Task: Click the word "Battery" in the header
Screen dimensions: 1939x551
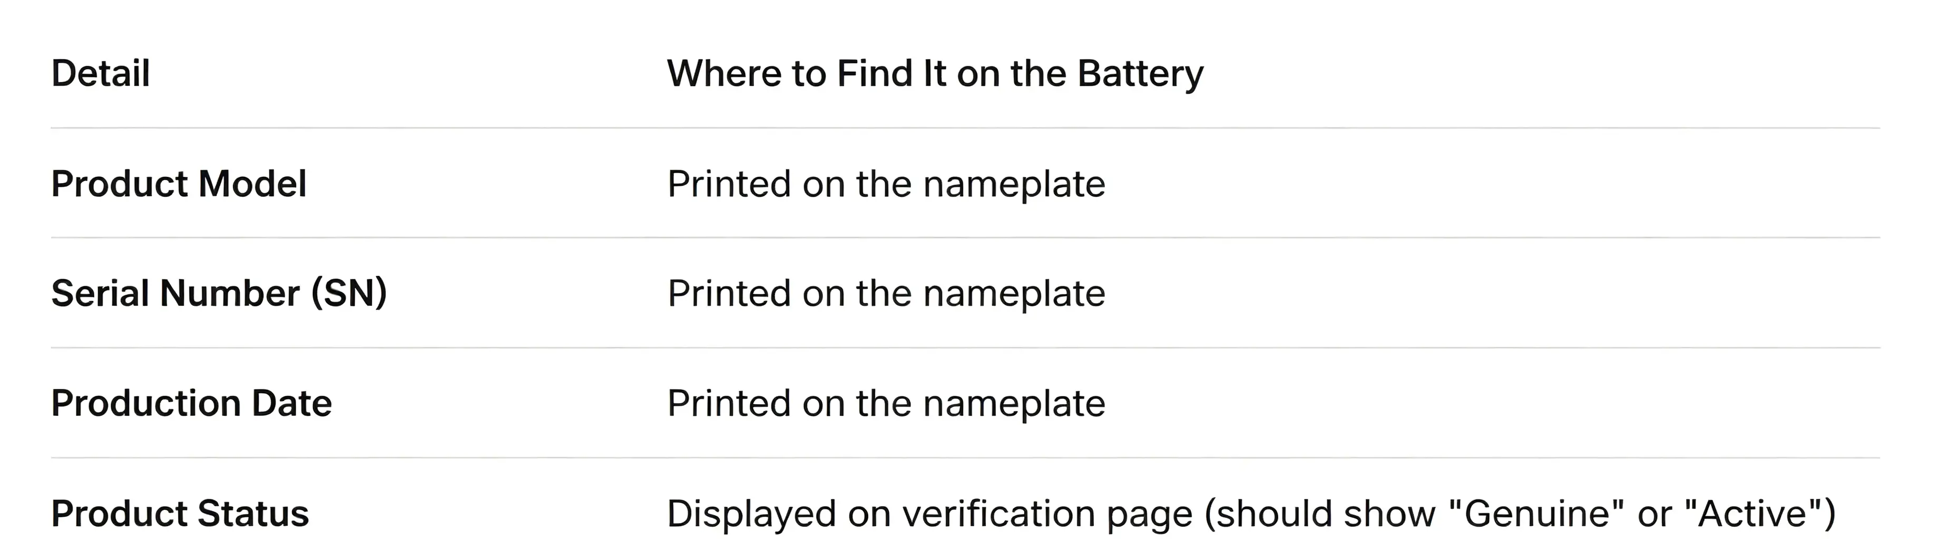Action: tap(1140, 74)
